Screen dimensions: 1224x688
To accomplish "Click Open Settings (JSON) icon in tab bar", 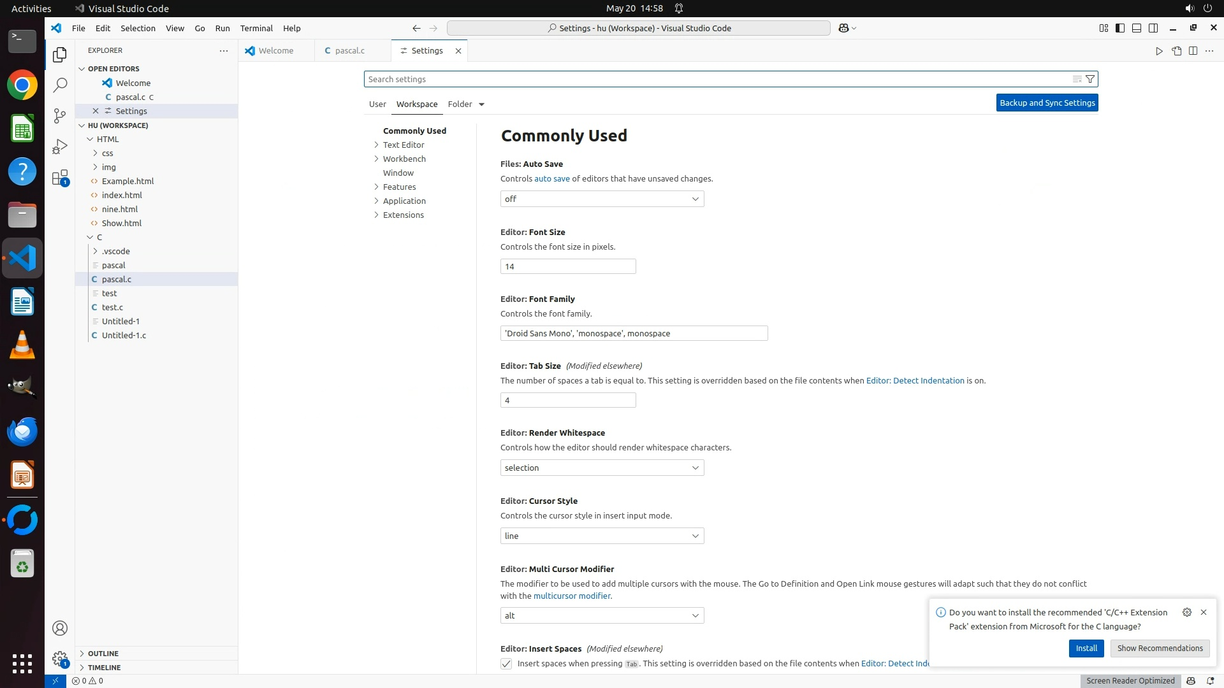I will pyautogui.click(x=1176, y=51).
